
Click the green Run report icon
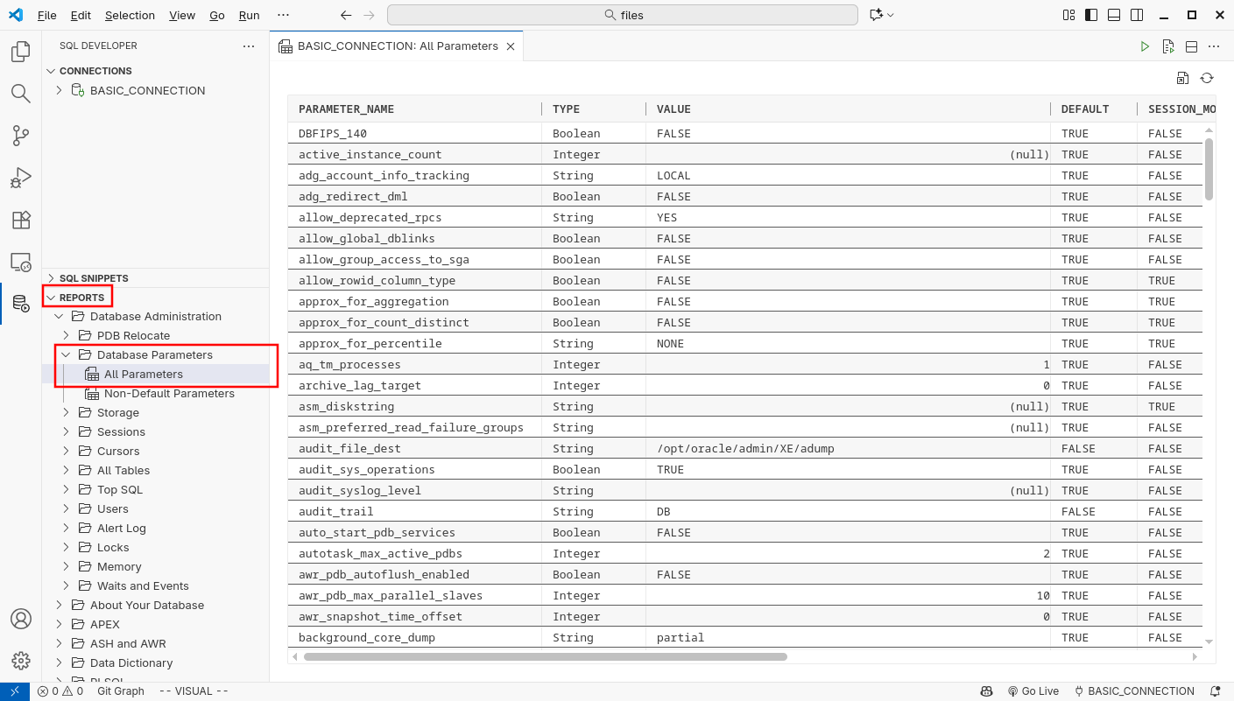[1145, 46]
